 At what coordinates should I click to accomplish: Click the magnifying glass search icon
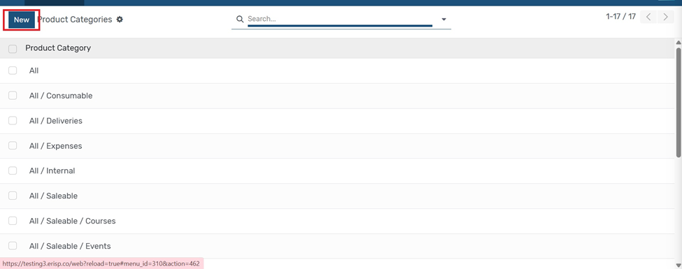(239, 19)
